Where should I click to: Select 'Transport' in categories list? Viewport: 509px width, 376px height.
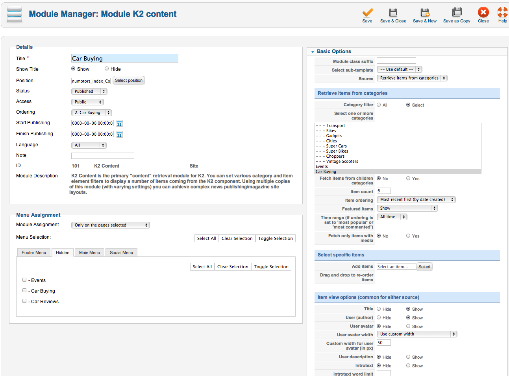pyautogui.click(x=398, y=125)
